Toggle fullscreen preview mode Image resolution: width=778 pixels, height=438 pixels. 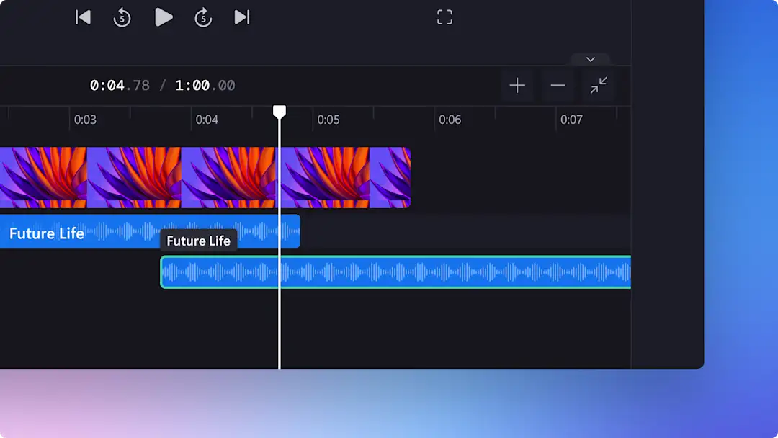pyautogui.click(x=444, y=17)
